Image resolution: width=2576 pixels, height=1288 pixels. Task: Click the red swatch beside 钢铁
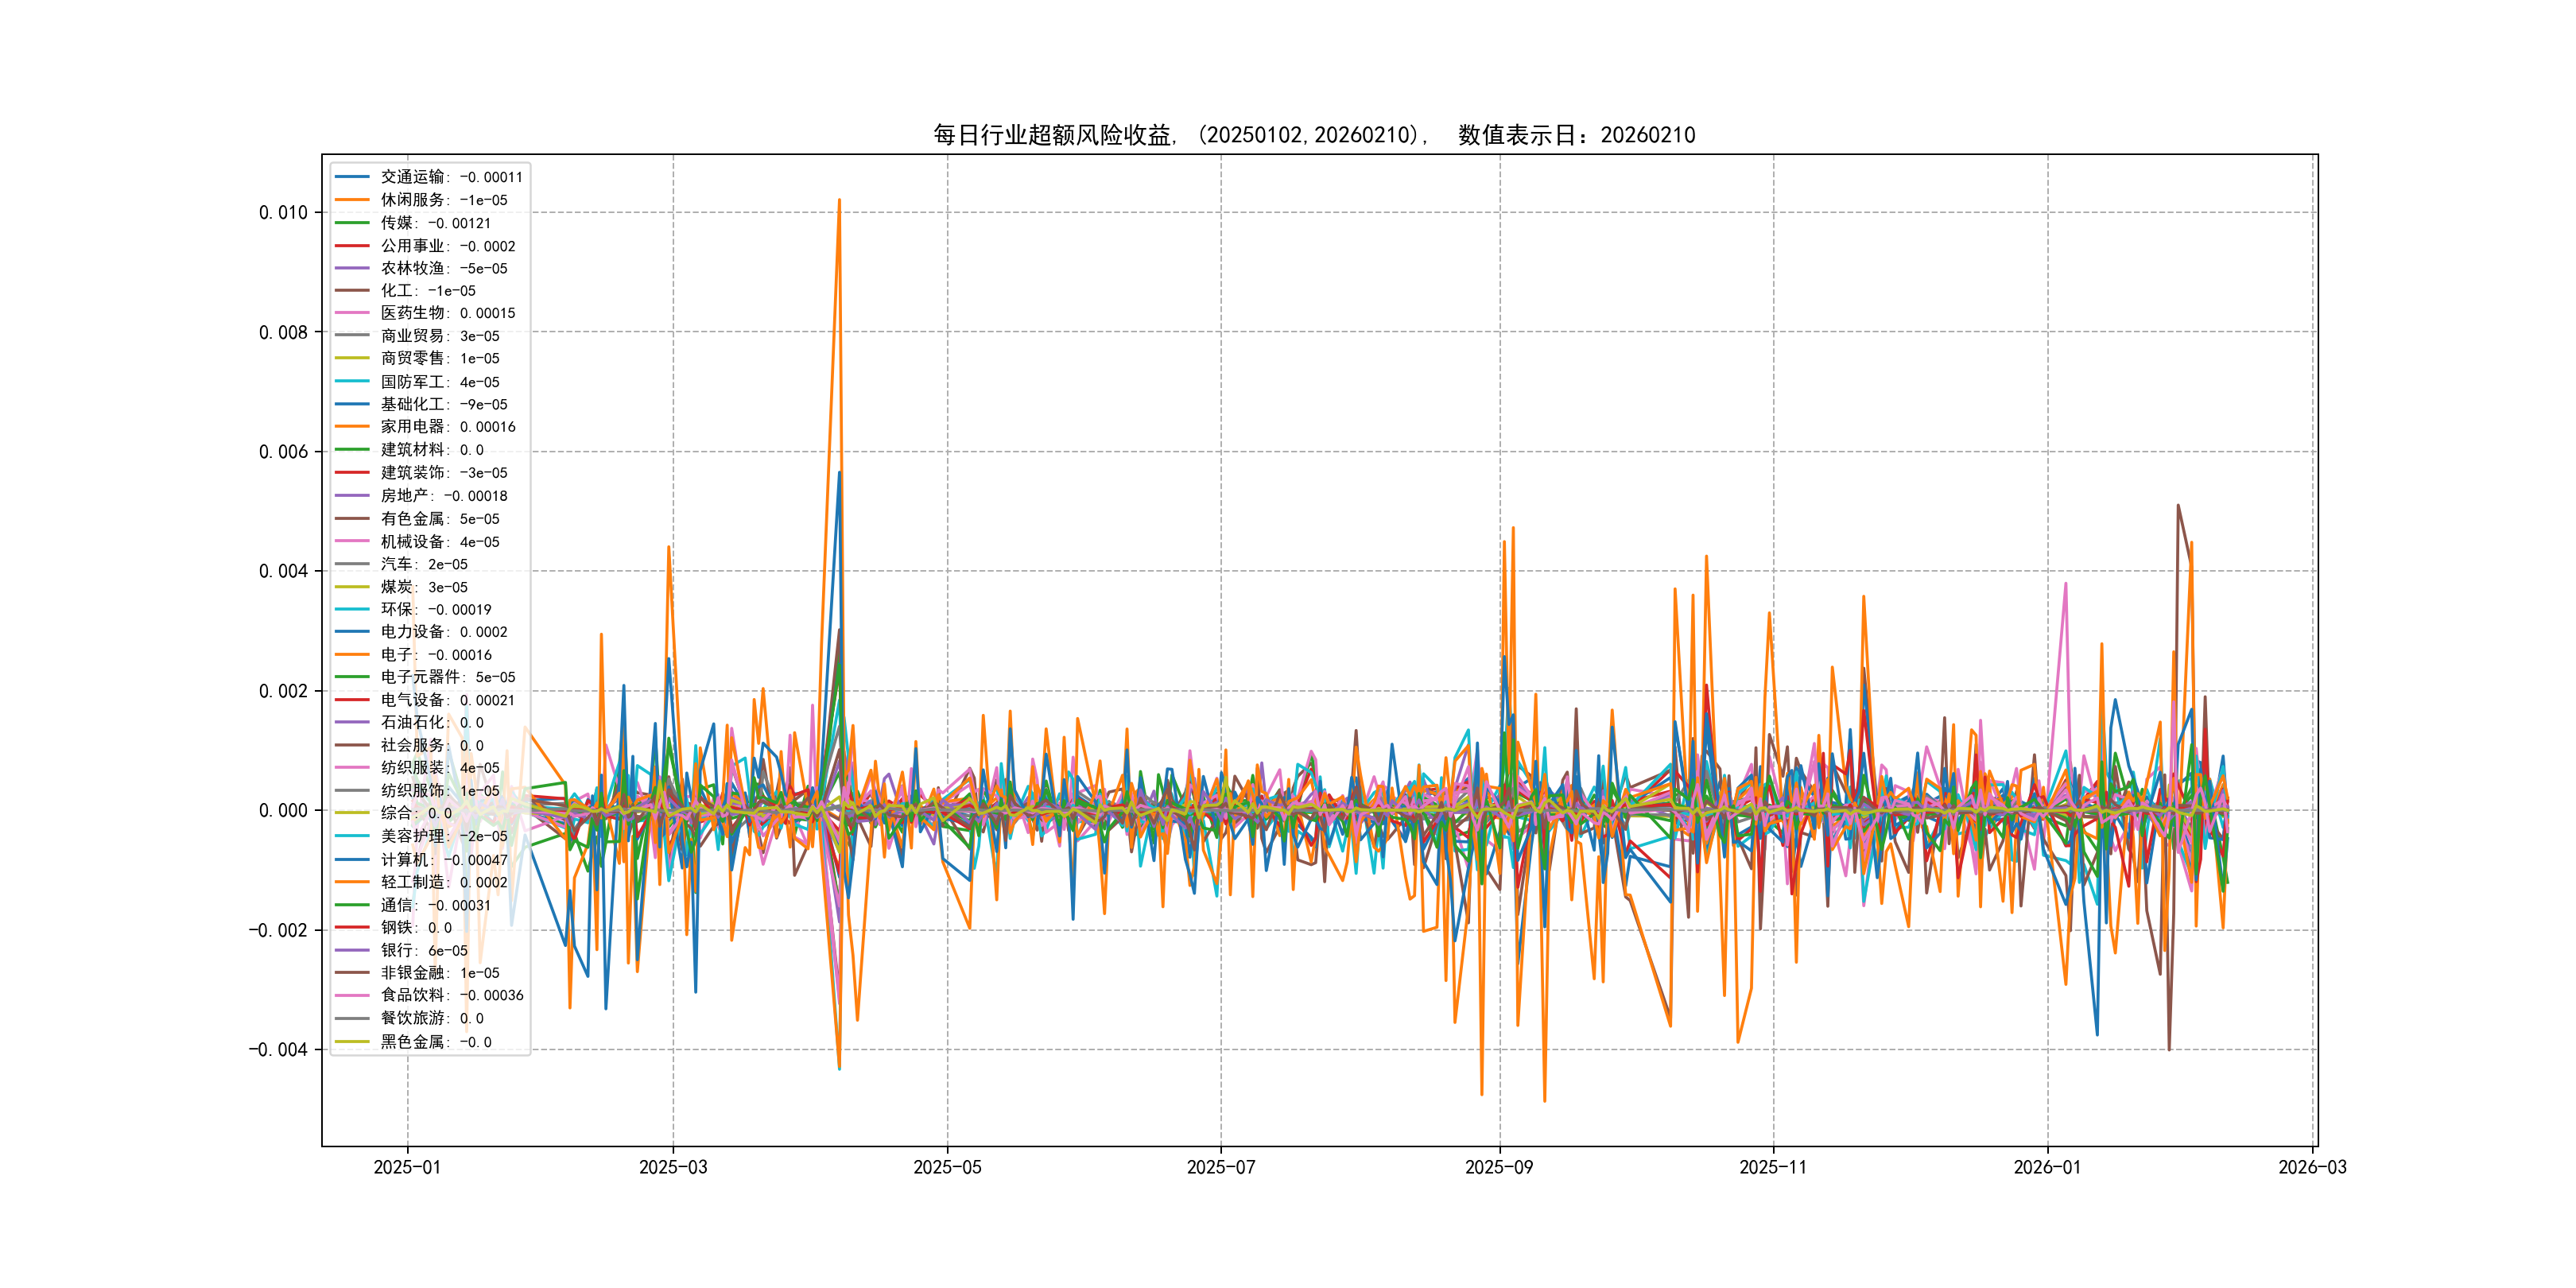[352, 928]
